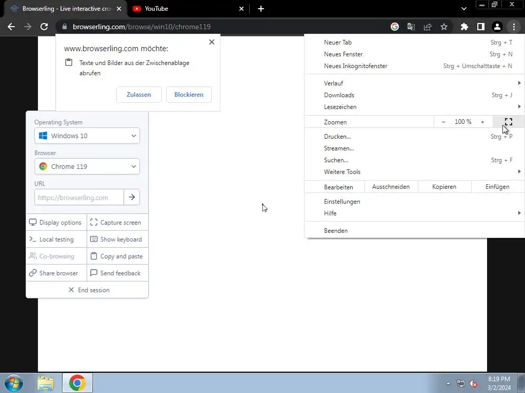Image resolution: width=525 pixels, height=393 pixels.
Task: Expand the Verlauf submenu
Action: click(x=414, y=83)
